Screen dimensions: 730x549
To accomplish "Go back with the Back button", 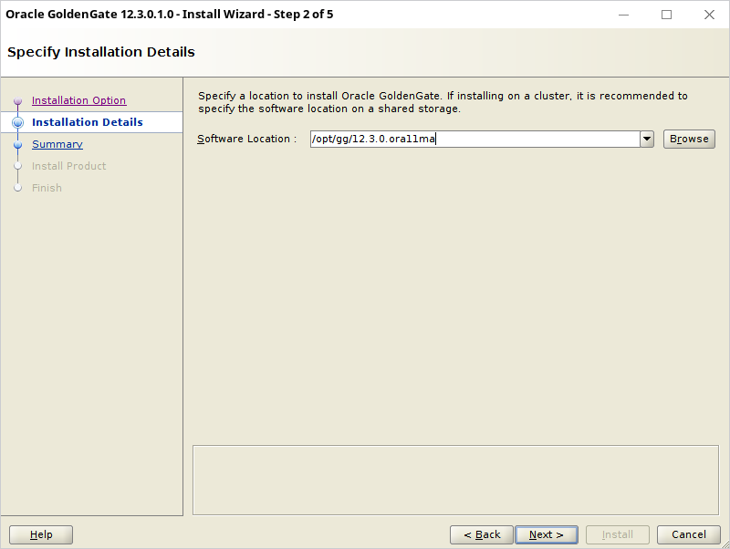I will pos(482,535).
